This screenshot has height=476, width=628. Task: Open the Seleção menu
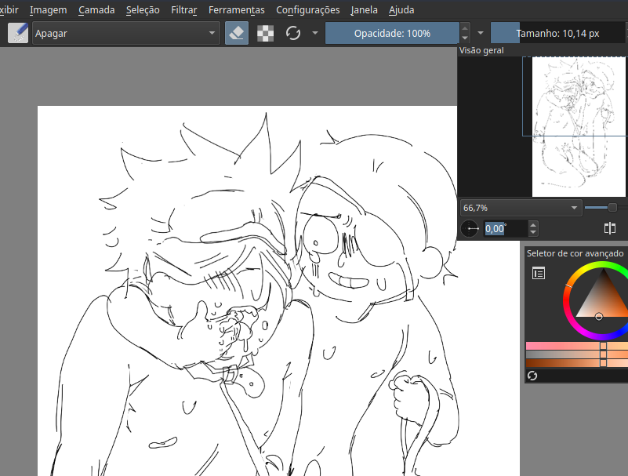[143, 9]
